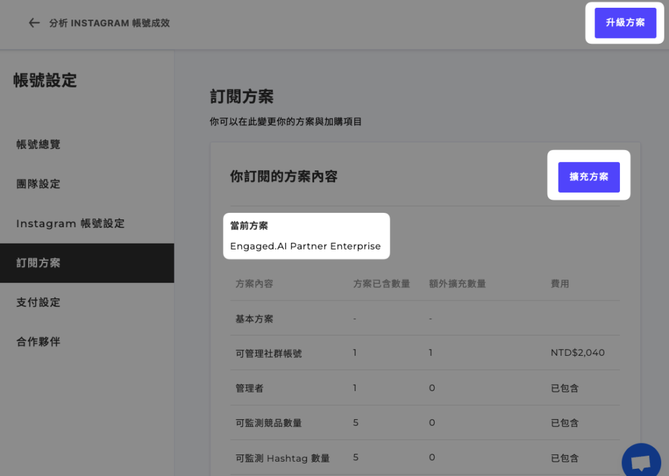Click the back arrow icon
Viewport: 669px width, 476px height.
click(x=34, y=23)
